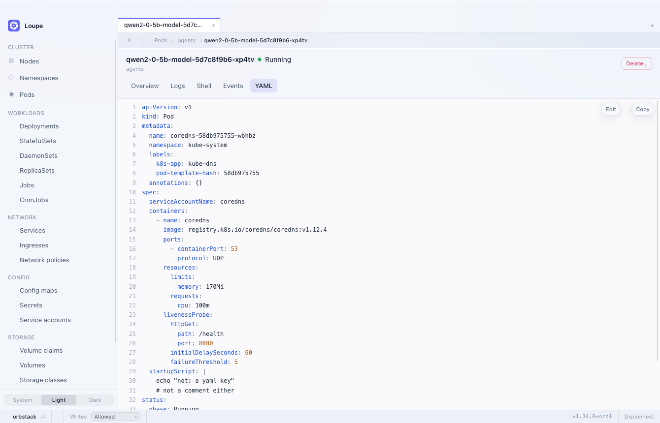Select the qwen2-0-5b-model window tab
Viewport: 660px width, 423px height.
tap(169, 25)
